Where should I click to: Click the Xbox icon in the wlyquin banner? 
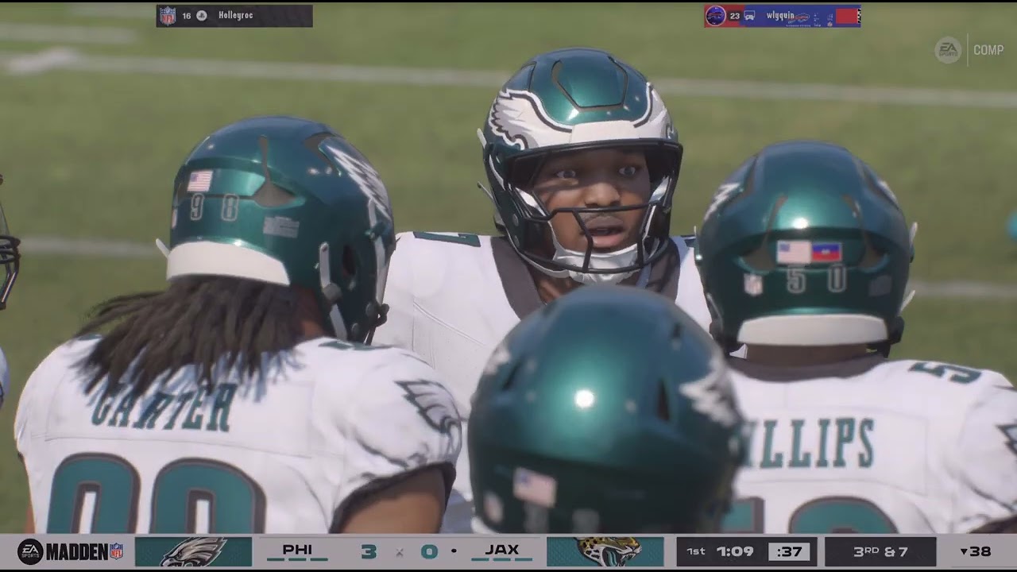tap(749, 15)
